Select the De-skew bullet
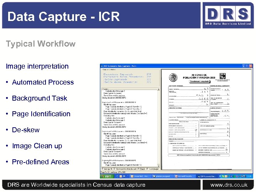The image size is (256, 192). point(26,130)
